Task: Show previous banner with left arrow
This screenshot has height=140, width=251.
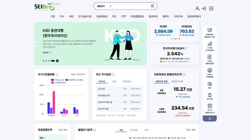Action: tap(35, 44)
